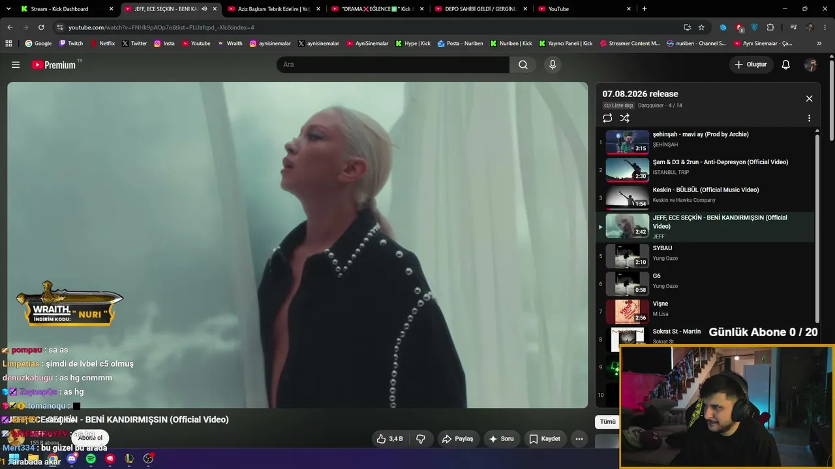View site information icon in address bar
Image resolution: width=835 pixels, height=469 pixels.
(60, 27)
